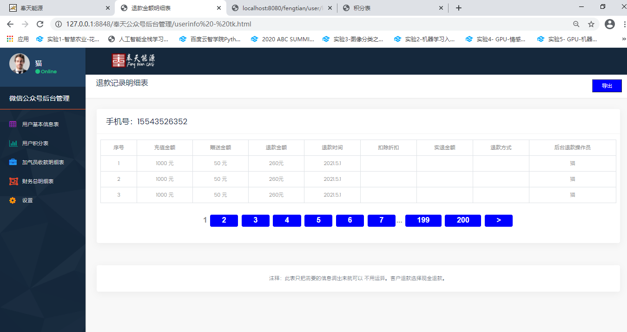Click the table icon beside 用户基本信息表
The height and width of the screenshot is (332, 627).
[x=13, y=124]
